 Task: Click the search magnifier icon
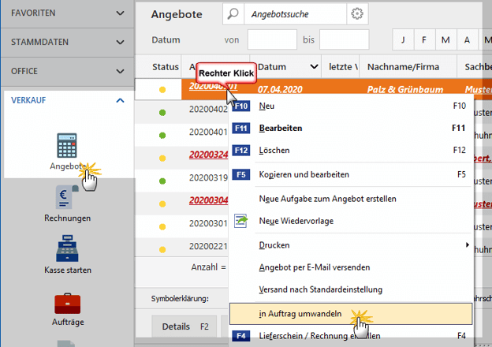pos(234,14)
